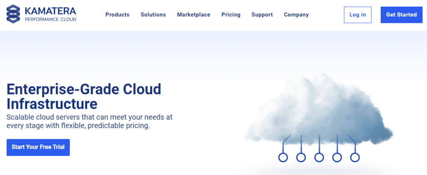Click the scalable cloud servers description text
The image size is (427, 175).
coord(89,121)
